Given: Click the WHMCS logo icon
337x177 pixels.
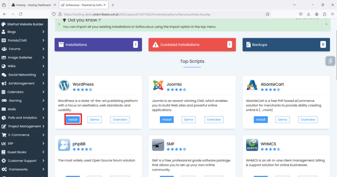Looking at the screenshot, I should pos(252,145).
